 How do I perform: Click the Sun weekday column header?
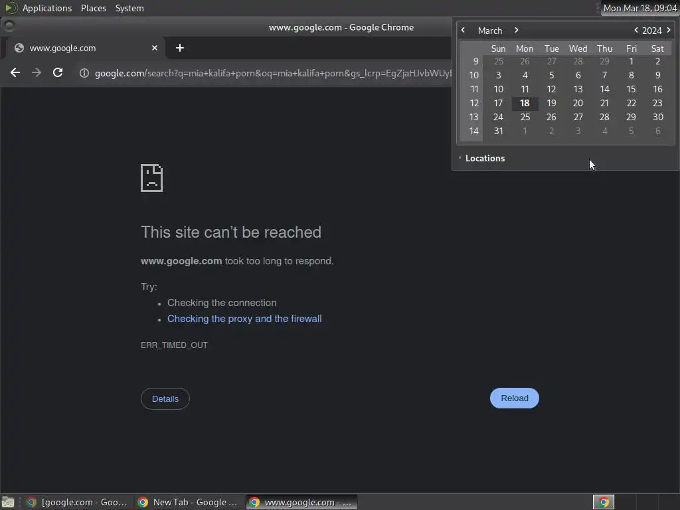[x=498, y=48]
